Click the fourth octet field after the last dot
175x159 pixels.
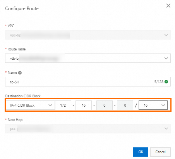pyautogui.click(x=125, y=105)
